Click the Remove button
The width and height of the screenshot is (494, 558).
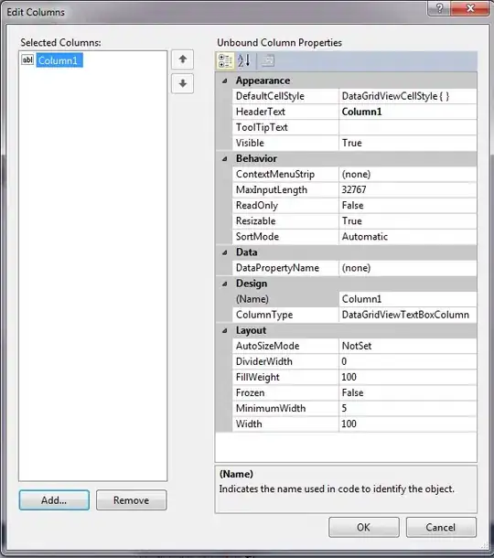coord(132,500)
